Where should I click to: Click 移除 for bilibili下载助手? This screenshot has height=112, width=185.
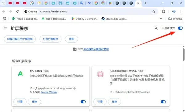point(114,102)
